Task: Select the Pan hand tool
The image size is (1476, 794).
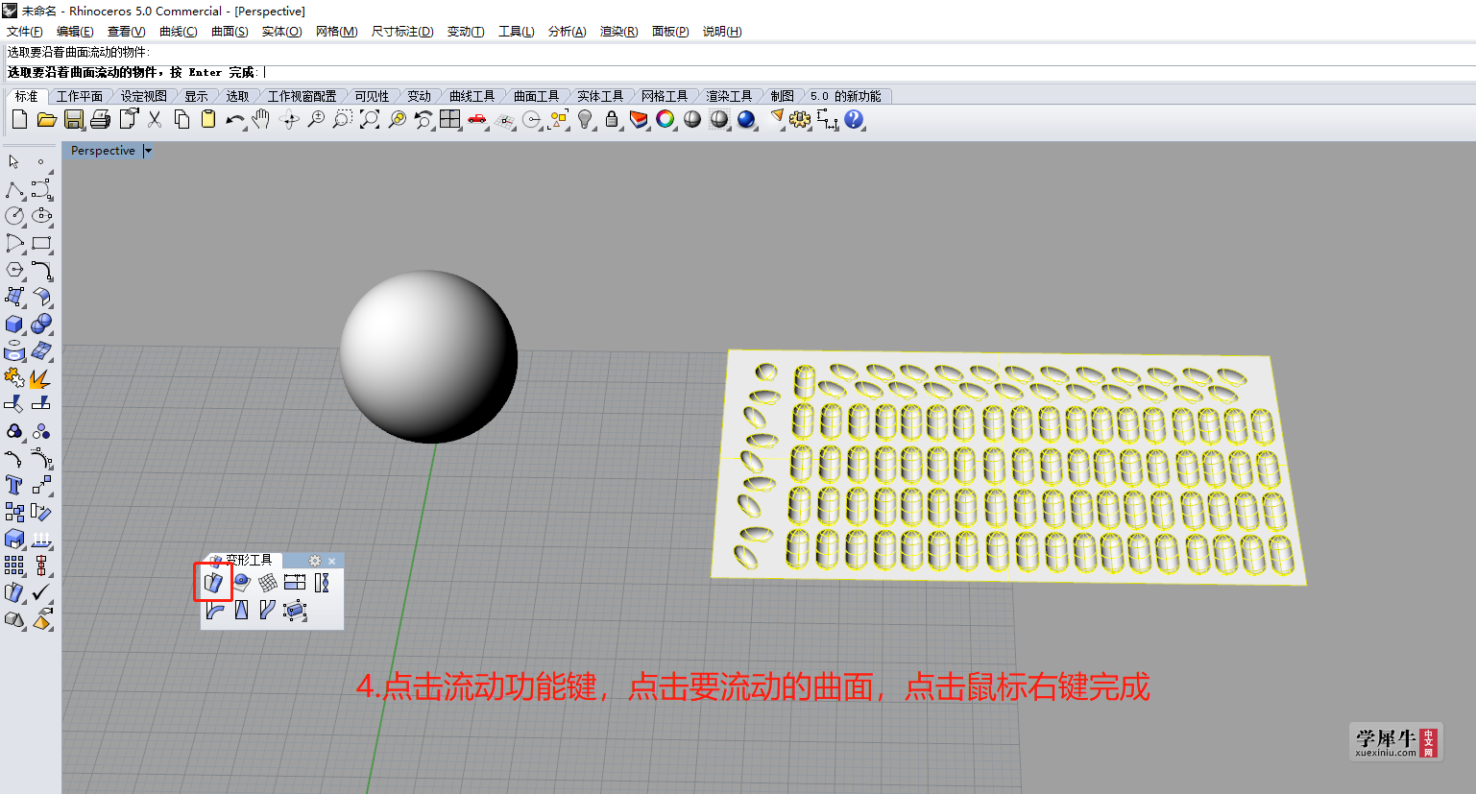Action: [261, 119]
